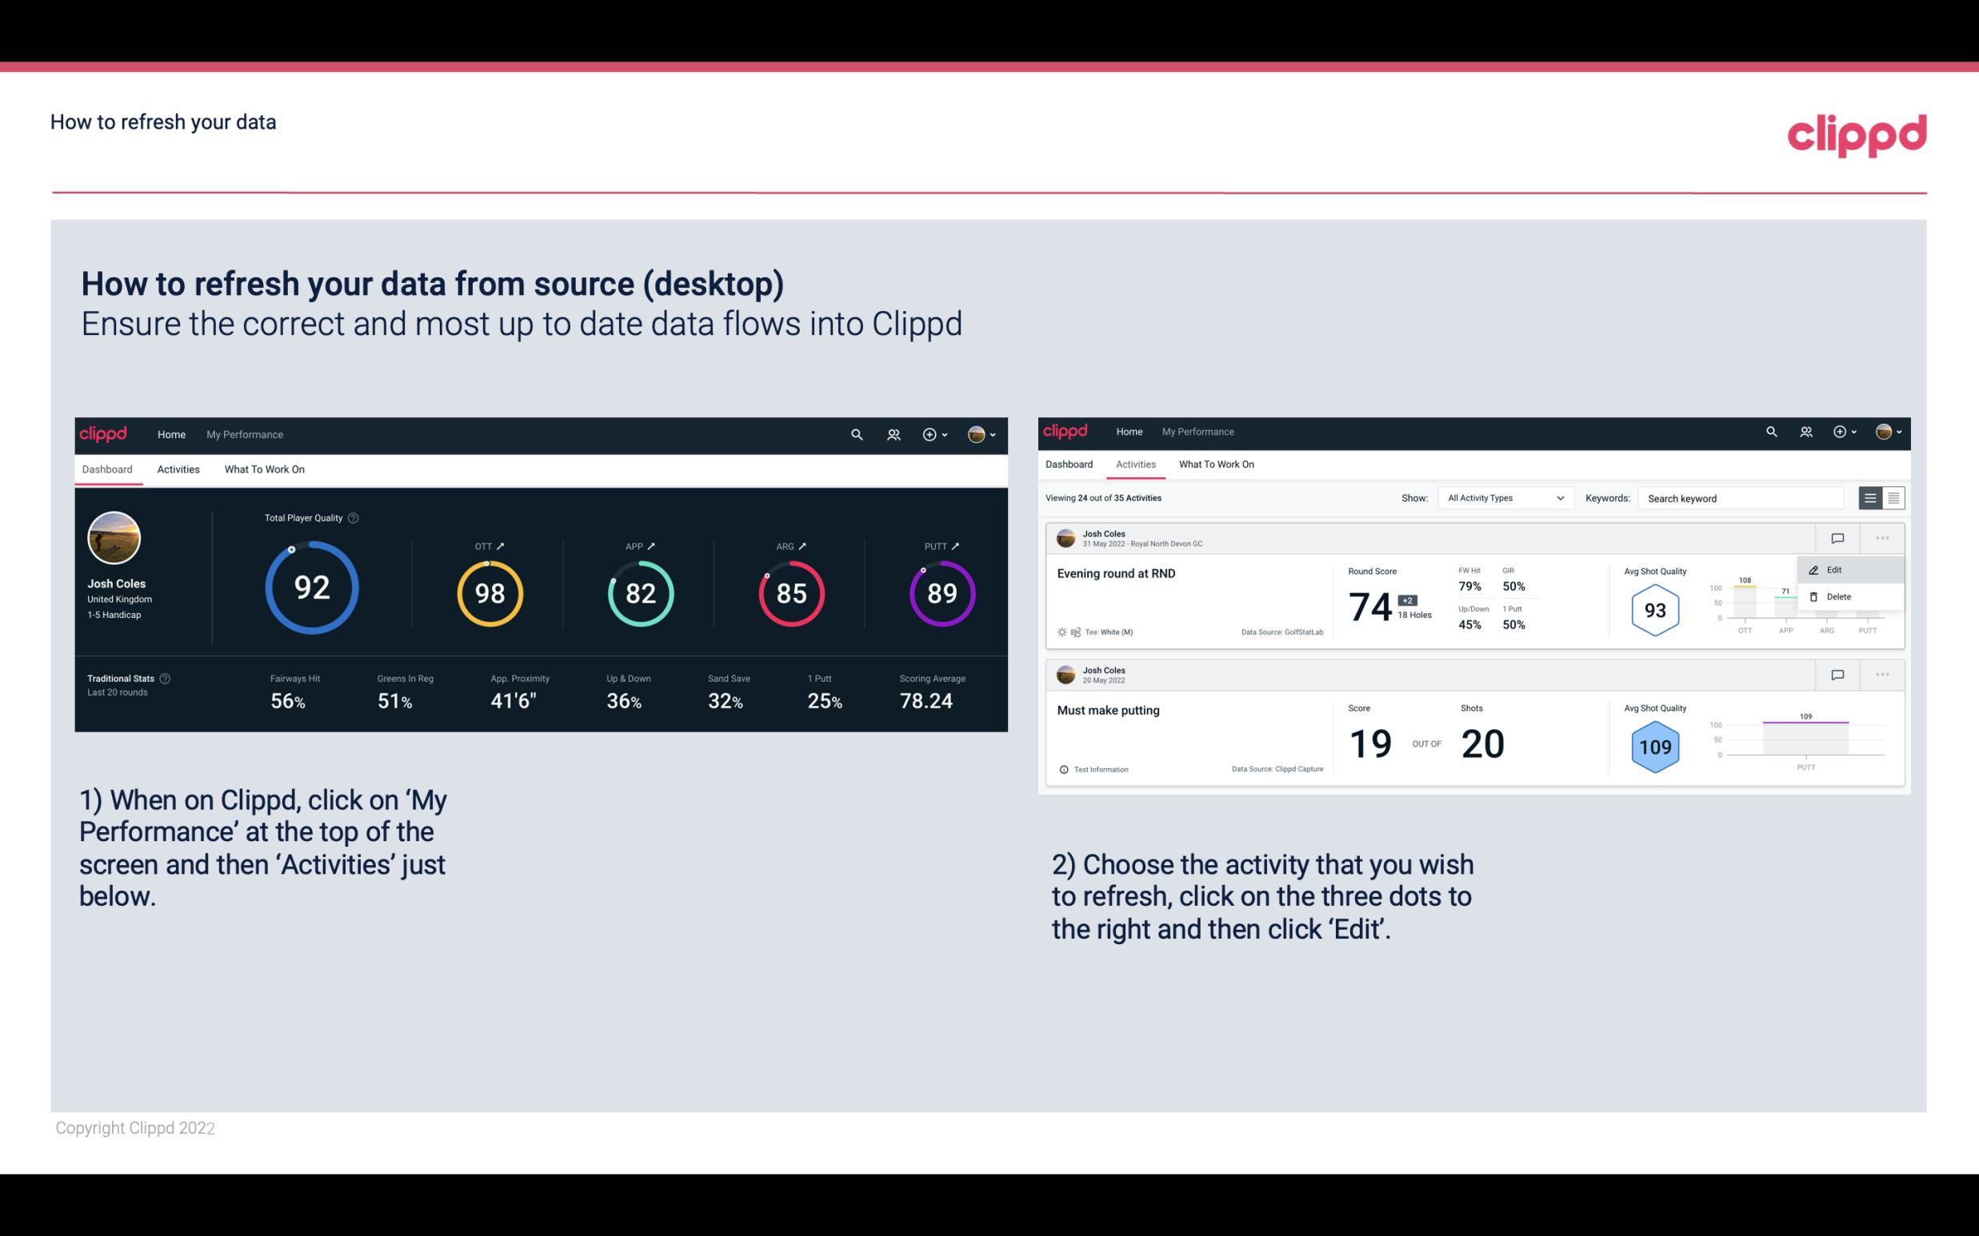1979x1236 pixels.
Task: Click the search icon in the top navigation
Action: 855,434
